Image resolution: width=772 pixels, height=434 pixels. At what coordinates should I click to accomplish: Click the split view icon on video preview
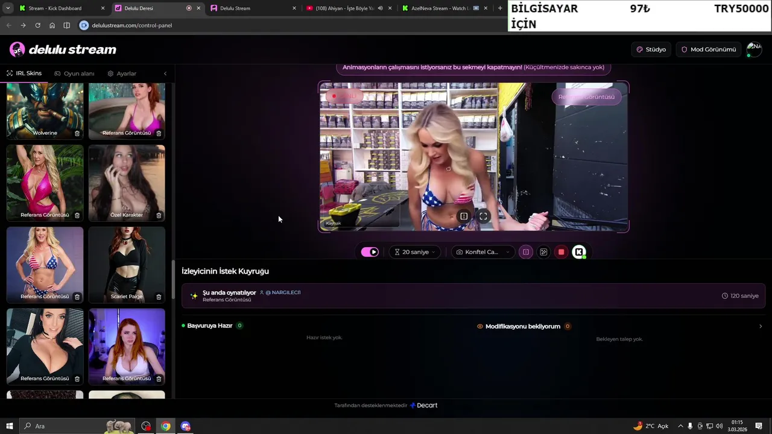(x=464, y=216)
